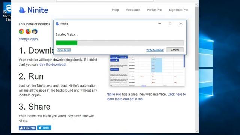Go to Ninite Pro in header
The height and width of the screenshot is (135, 240).
154,10
